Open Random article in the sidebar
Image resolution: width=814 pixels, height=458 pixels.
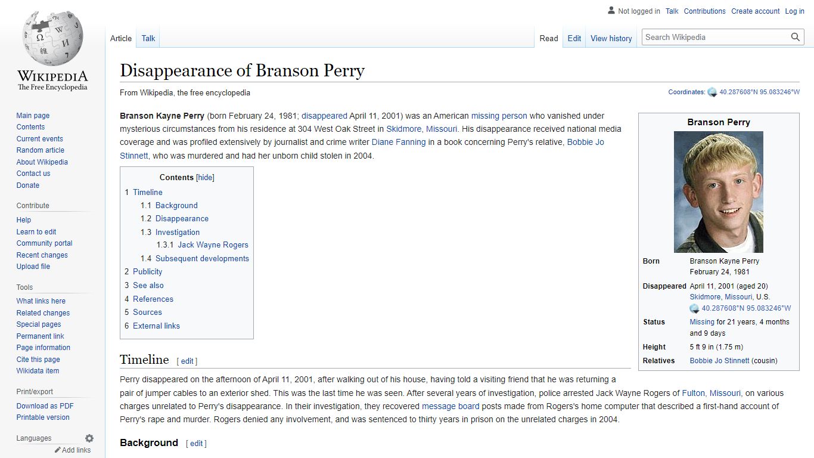[x=40, y=150]
